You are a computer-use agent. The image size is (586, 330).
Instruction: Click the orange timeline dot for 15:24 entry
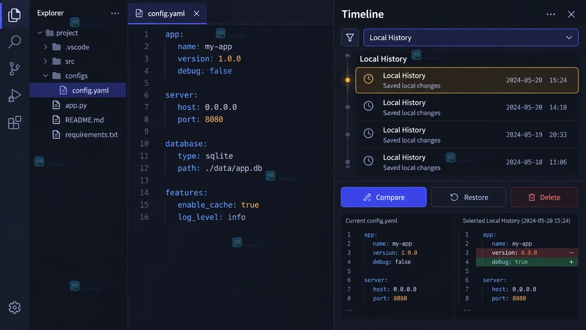(x=347, y=80)
